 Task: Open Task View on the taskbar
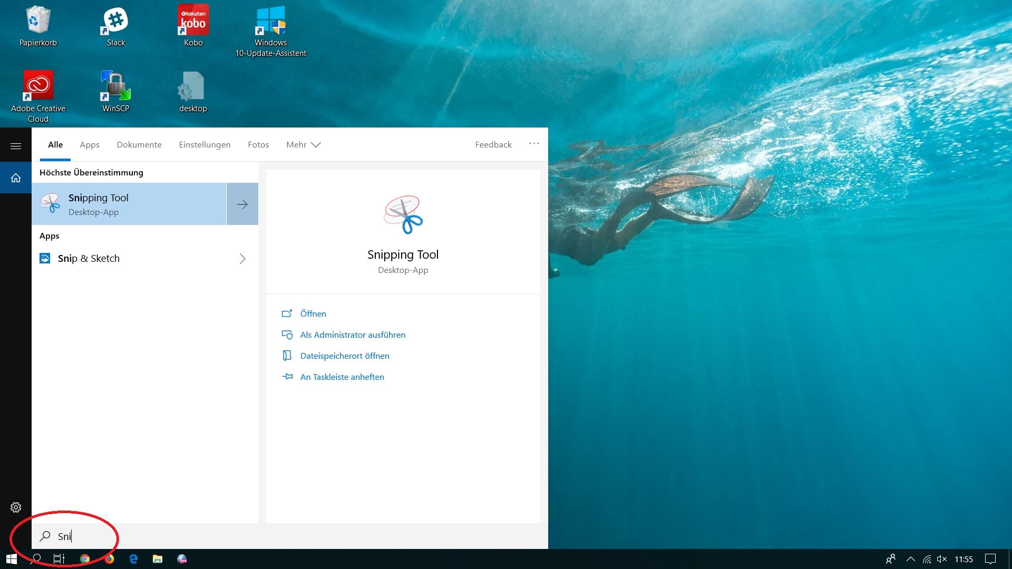click(x=59, y=559)
